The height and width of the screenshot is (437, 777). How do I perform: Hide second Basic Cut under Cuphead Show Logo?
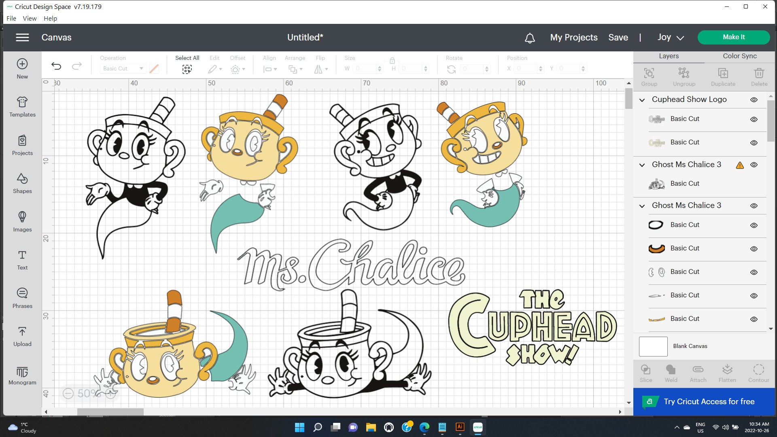754,143
